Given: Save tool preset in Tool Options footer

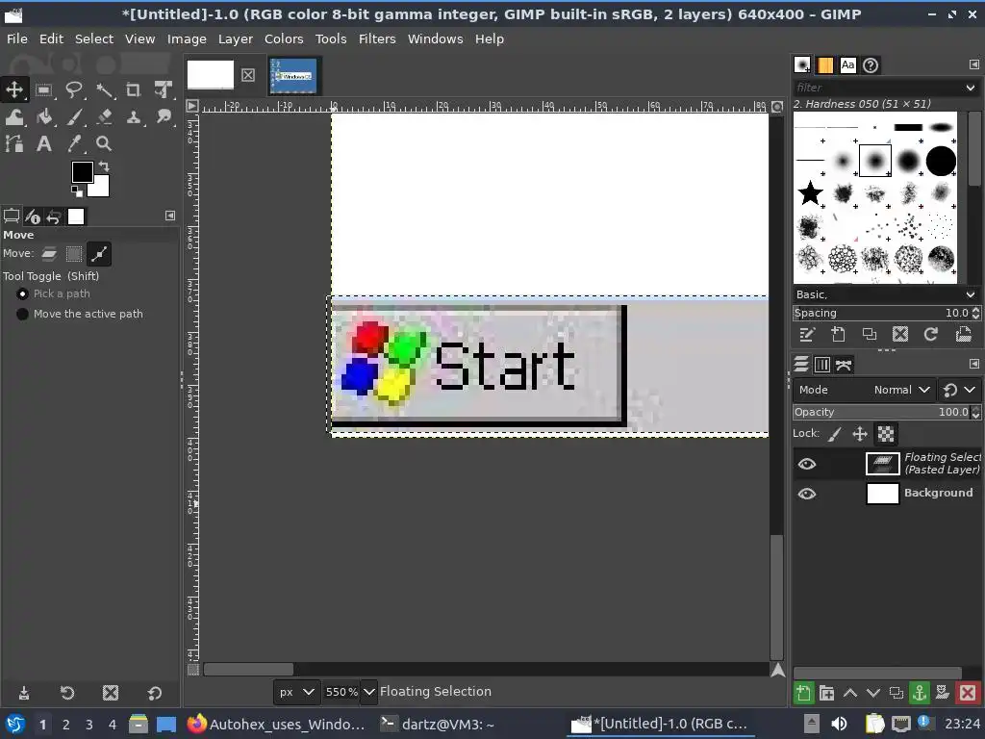Looking at the screenshot, I should 24,693.
